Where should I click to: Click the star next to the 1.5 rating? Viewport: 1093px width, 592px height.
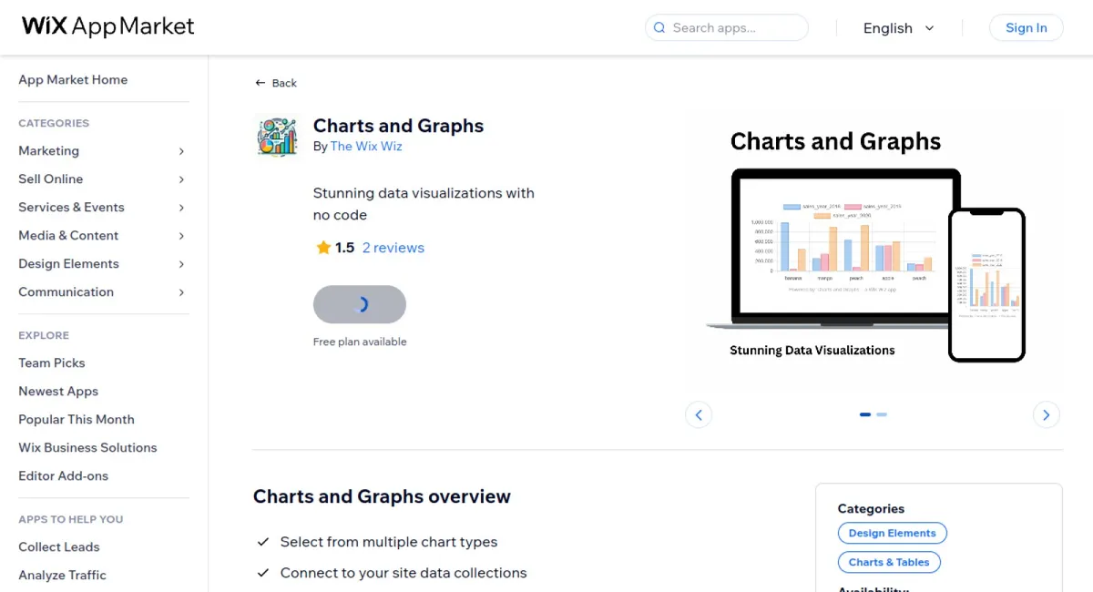coord(322,247)
